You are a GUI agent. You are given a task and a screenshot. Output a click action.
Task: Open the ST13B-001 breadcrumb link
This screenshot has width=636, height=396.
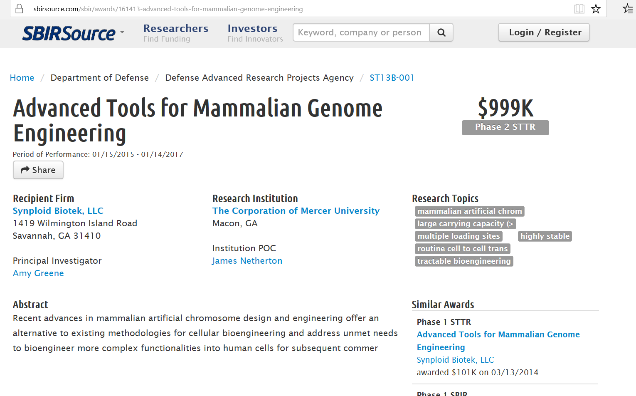coord(392,78)
